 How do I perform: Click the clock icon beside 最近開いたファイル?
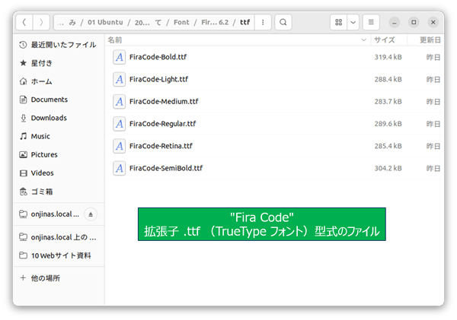23,45
